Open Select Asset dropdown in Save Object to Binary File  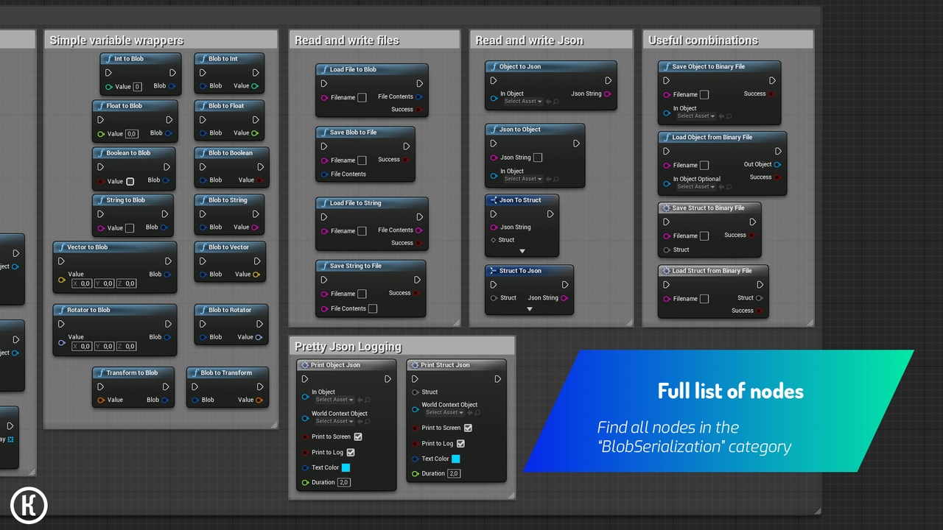[696, 116]
